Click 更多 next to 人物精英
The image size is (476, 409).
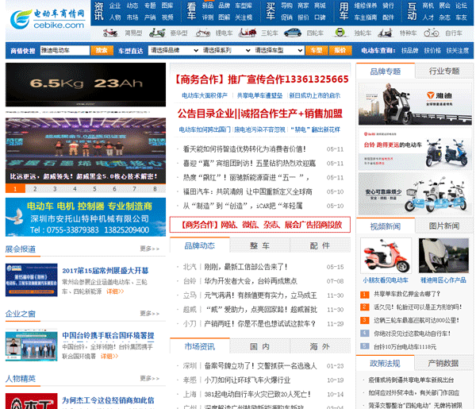coord(149,378)
